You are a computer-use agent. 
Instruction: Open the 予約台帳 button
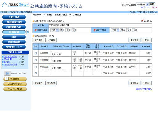point(15,79)
